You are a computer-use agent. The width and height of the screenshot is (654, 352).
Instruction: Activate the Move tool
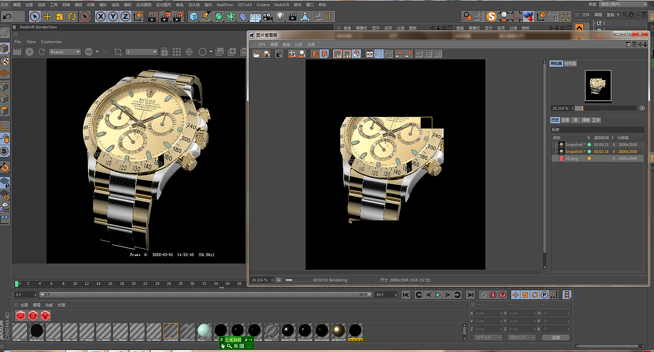tap(47, 16)
